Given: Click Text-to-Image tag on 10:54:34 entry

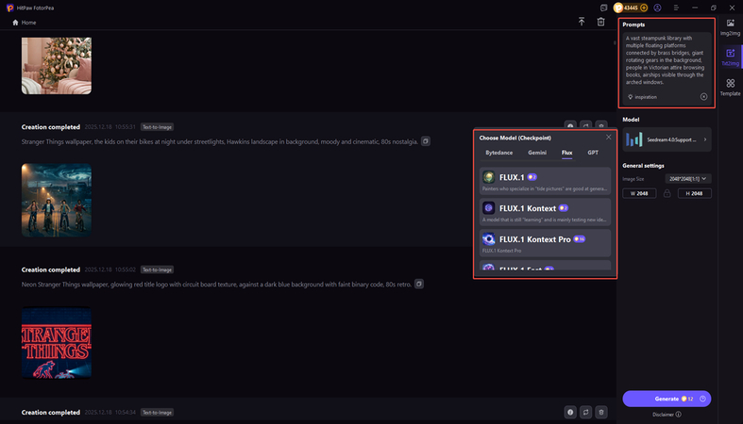Looking at the screenshot, I should pos(157,413).
